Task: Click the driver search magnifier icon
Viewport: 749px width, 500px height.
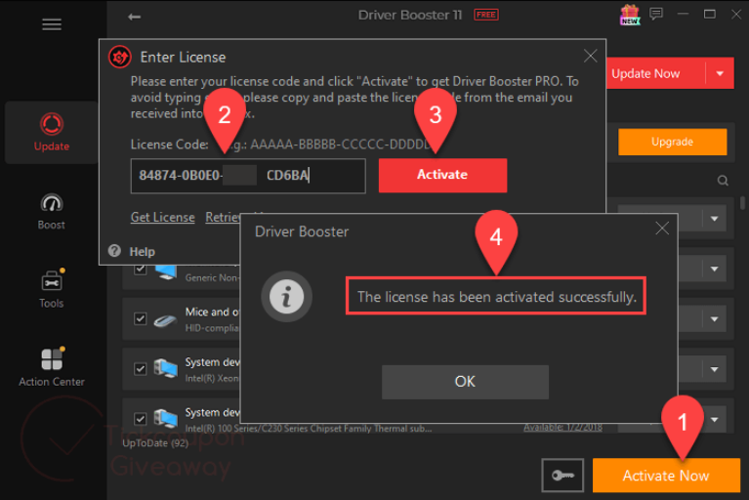Action: [x=723, y=181]
